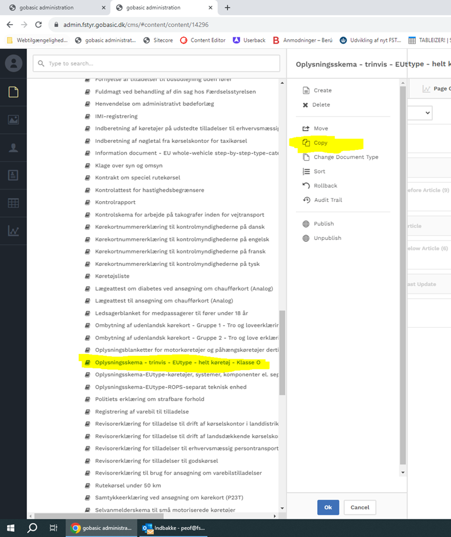Open Windows Start menu
The image size is (451, 537).
tap(10, 528)
